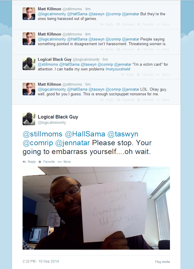Click the Reply arrow icon under the main tweet
This screenshot has height=269, width=194.
tap(24, 162)
